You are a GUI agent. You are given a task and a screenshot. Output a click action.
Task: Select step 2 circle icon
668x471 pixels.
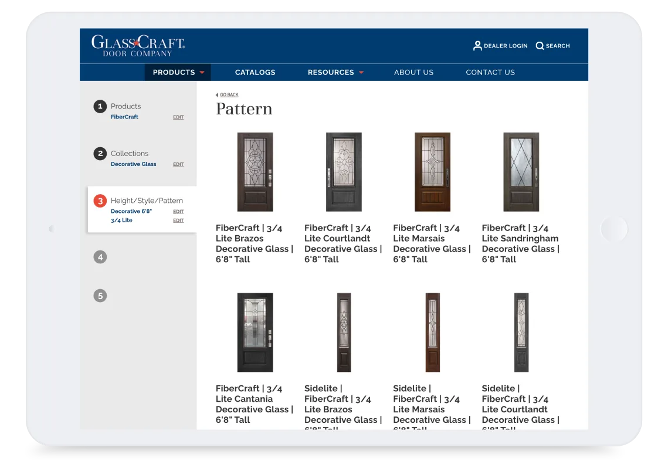(x=100, y=154)
